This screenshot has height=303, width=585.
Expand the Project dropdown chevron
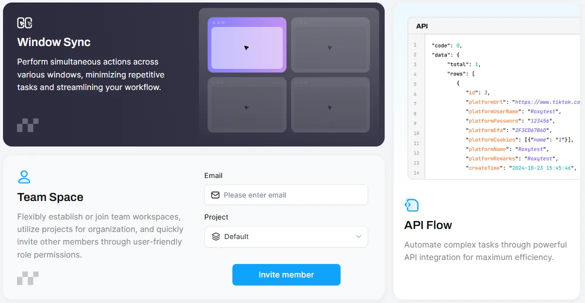[359, 236]
